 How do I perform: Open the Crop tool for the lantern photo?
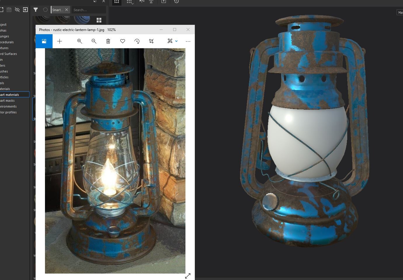pyautogui.click(x=151, y=41)
